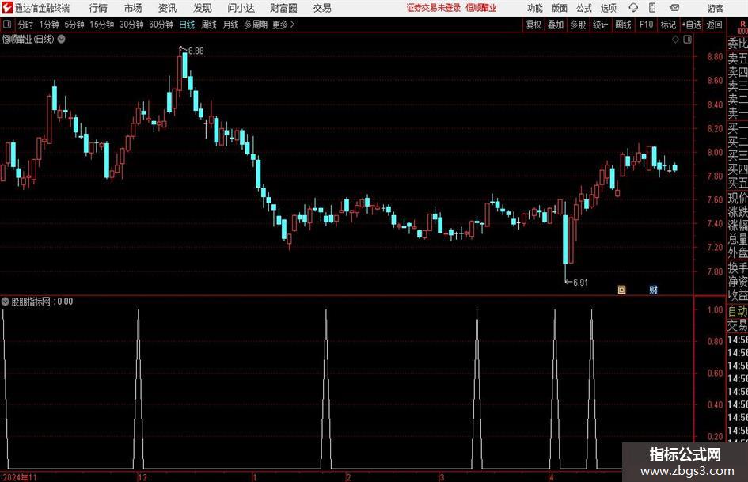
Task: Click the 6.91 low price label
Action: tap(580, 283)
